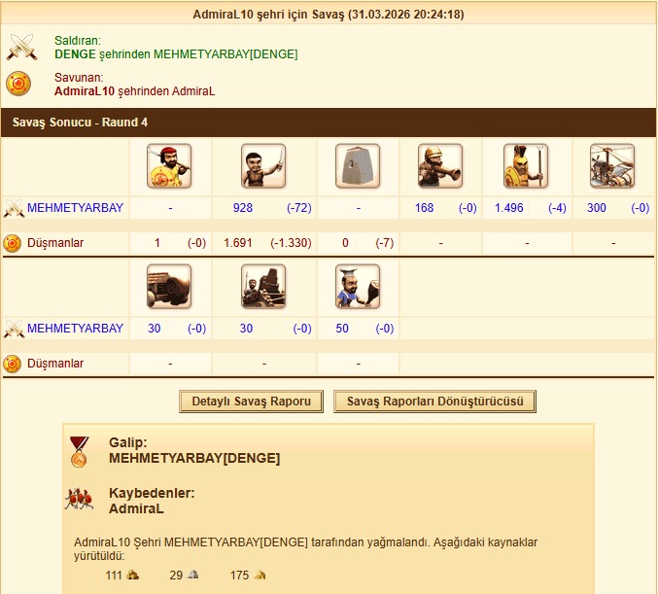
Task: Click the battle title with date
Action: click(x=329, y=15)
